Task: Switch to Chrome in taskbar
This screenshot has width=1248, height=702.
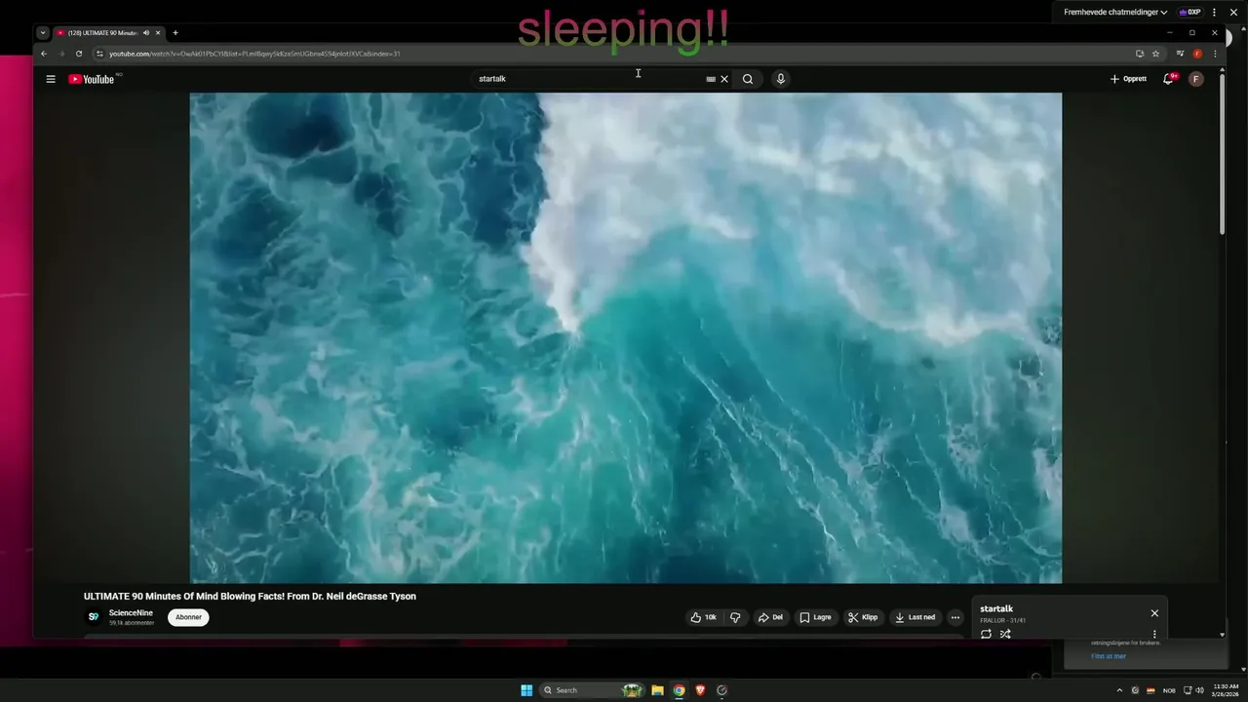Action: click(679, 690)
